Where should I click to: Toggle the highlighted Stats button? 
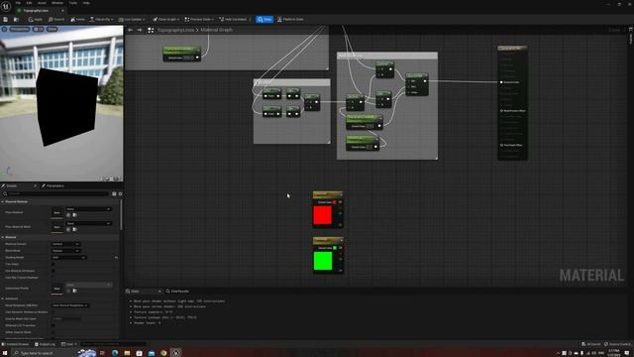(264, 20)
